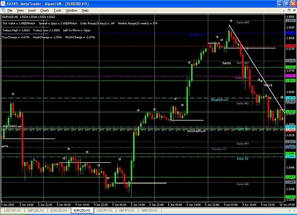This screenshot has height=215, width=297.
Task: Click the '10 Jun 07:00' time axis label
Action: point(287,205)
